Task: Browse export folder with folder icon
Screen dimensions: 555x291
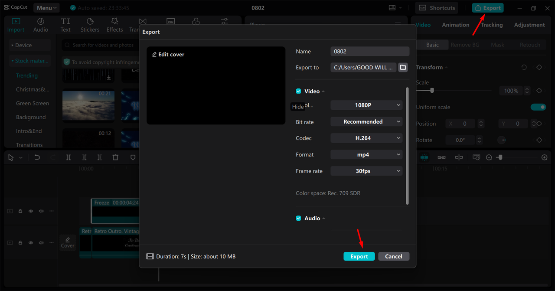Action: pyautogui.click(x=403, y=67)
